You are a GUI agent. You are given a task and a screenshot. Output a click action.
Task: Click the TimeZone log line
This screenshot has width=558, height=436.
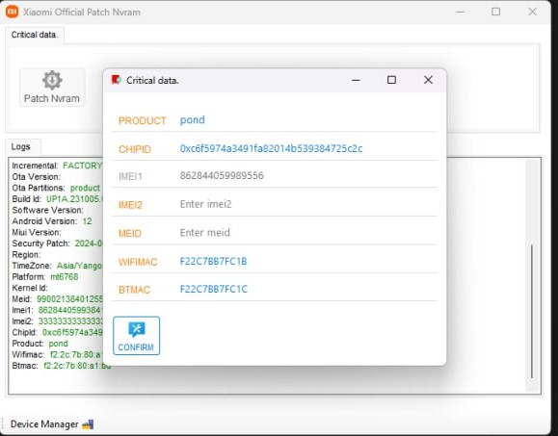tap(57, 266)
